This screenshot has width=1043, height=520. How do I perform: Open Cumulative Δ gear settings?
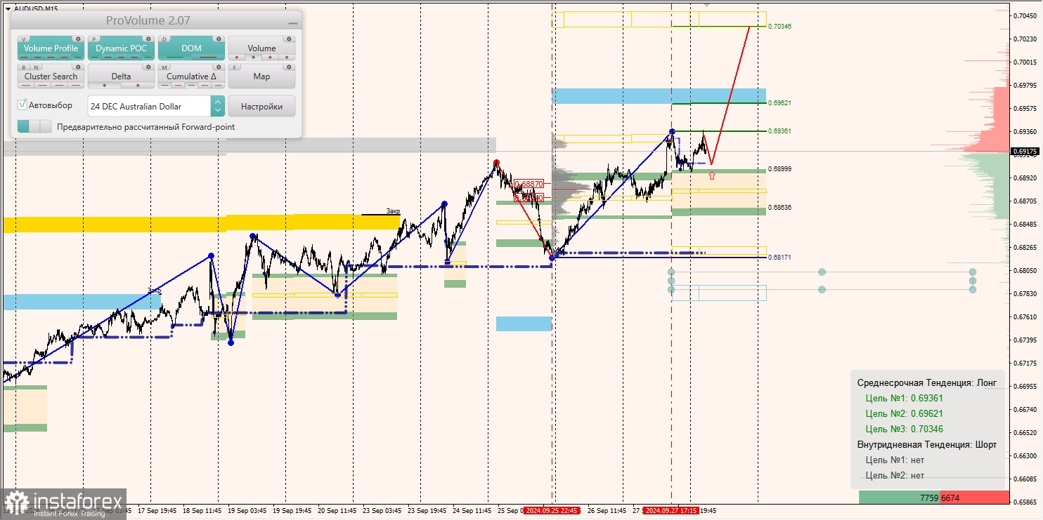click(x=219, y=67)
